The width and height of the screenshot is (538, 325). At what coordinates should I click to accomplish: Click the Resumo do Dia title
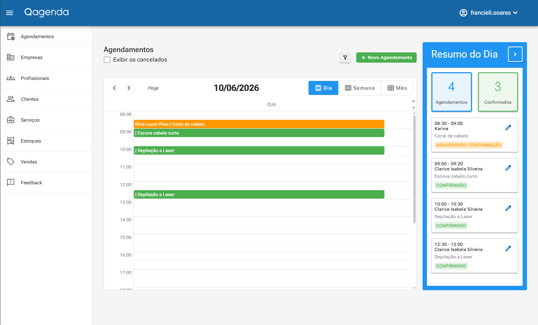(x=464, y=54)
